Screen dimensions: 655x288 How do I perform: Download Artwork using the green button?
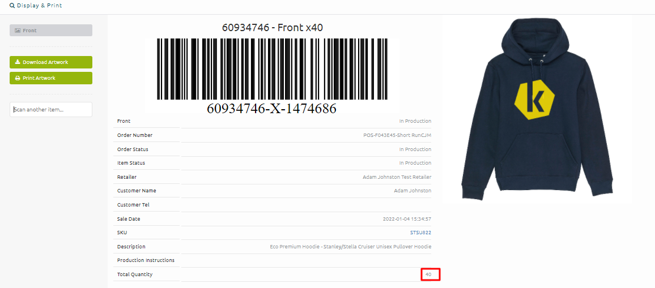click(x=51, y=62)
